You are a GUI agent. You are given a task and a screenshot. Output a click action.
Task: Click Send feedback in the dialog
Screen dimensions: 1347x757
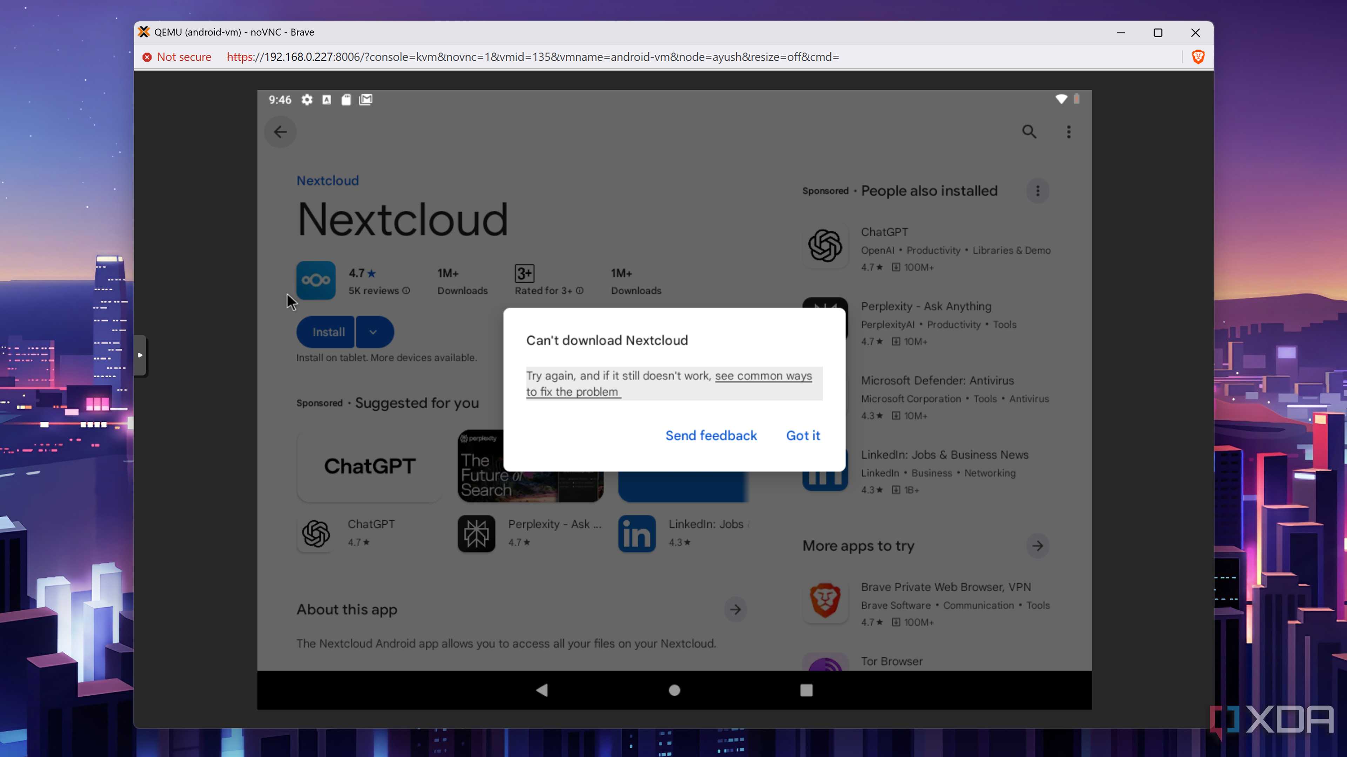711,436
